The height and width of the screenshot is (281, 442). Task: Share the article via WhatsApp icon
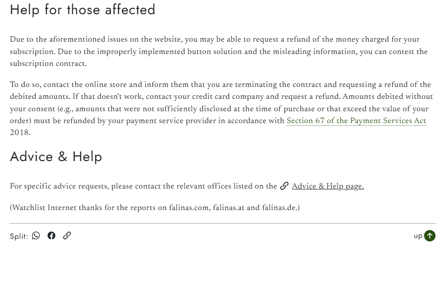click(36, 236)
